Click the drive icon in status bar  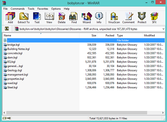click(4, 118)
